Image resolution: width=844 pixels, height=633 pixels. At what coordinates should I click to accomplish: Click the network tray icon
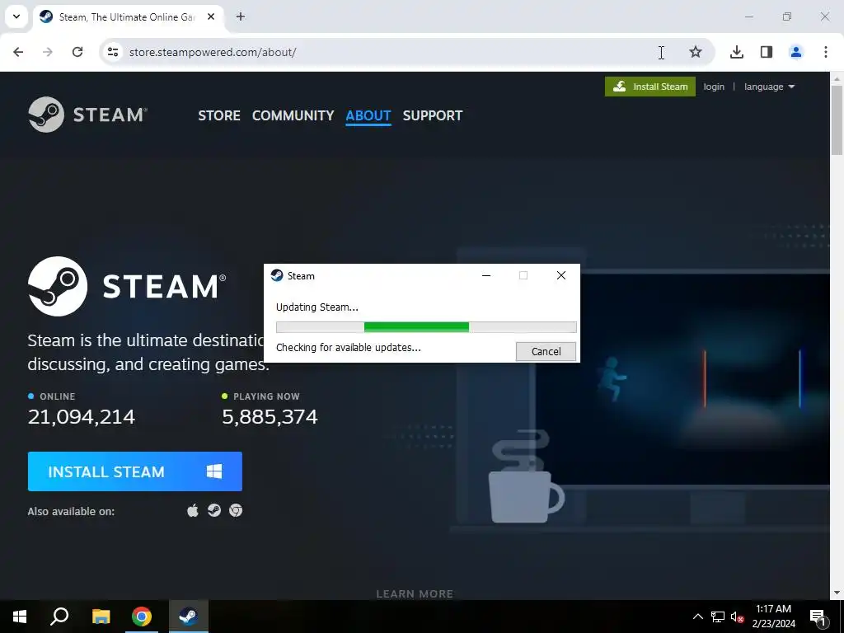(x=718, y=617)
